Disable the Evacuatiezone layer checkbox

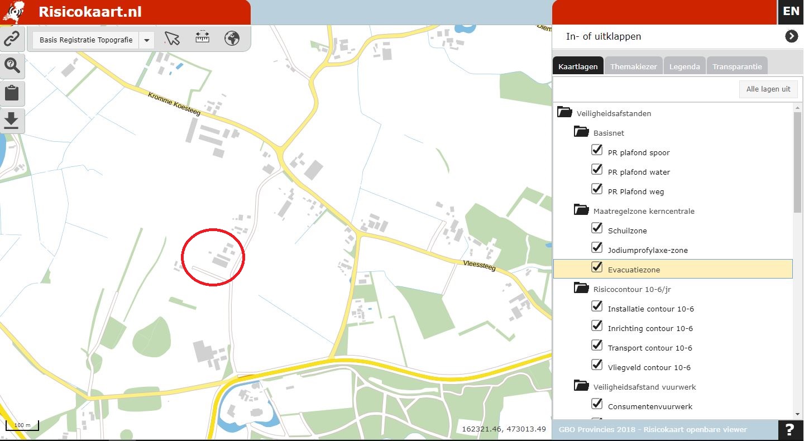click(597, 267)
